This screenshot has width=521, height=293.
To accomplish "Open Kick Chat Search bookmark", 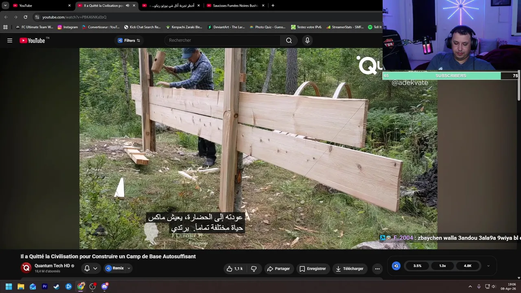I will tap(142, 27).
